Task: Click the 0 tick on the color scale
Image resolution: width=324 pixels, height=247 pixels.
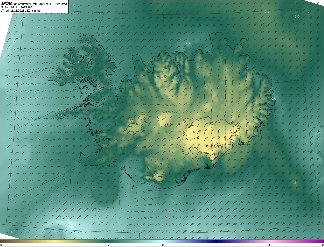Action: (x=1, y=245)
